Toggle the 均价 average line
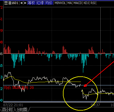114x112 pixels. tap(49, 3)
